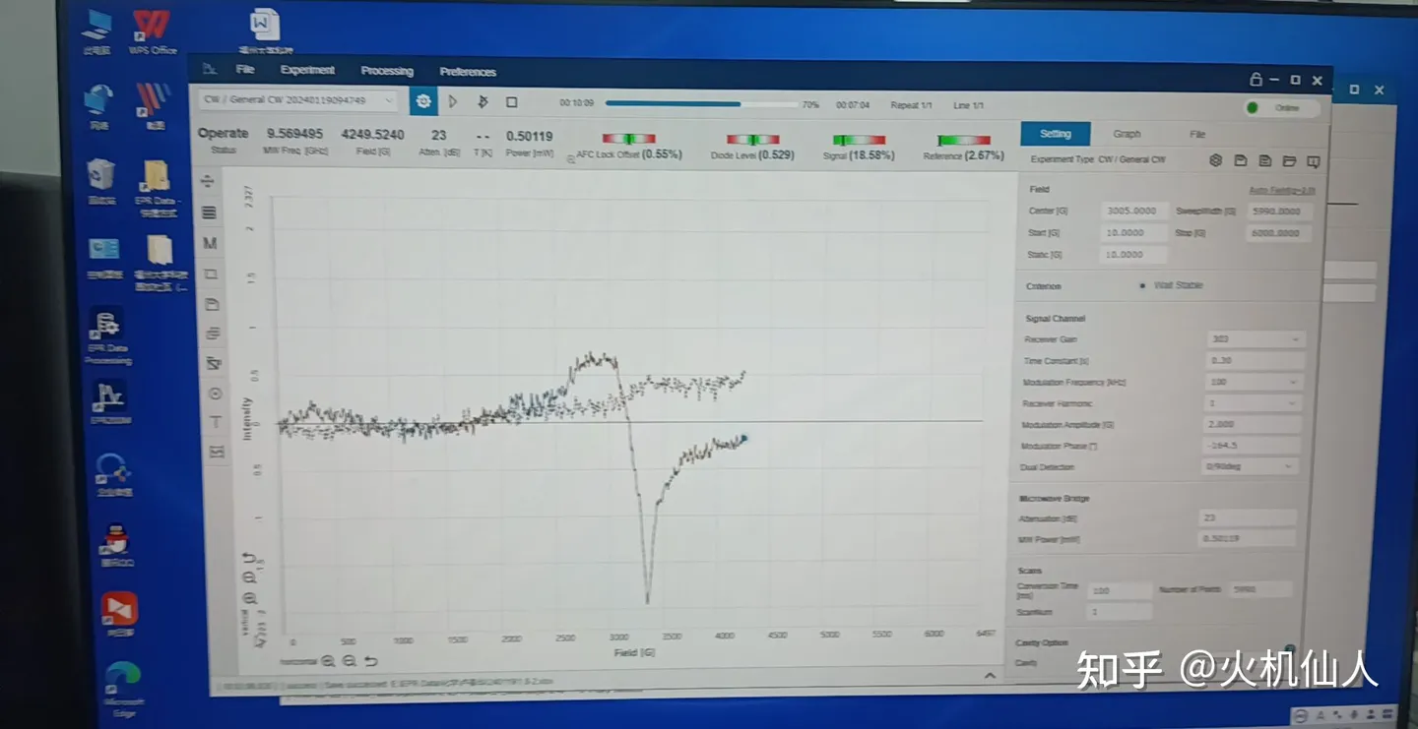Expand the status log with the bottom chevron
The height and width of the screenshot is (729, 1418).
pyautogui.click(x=990, y=676)
